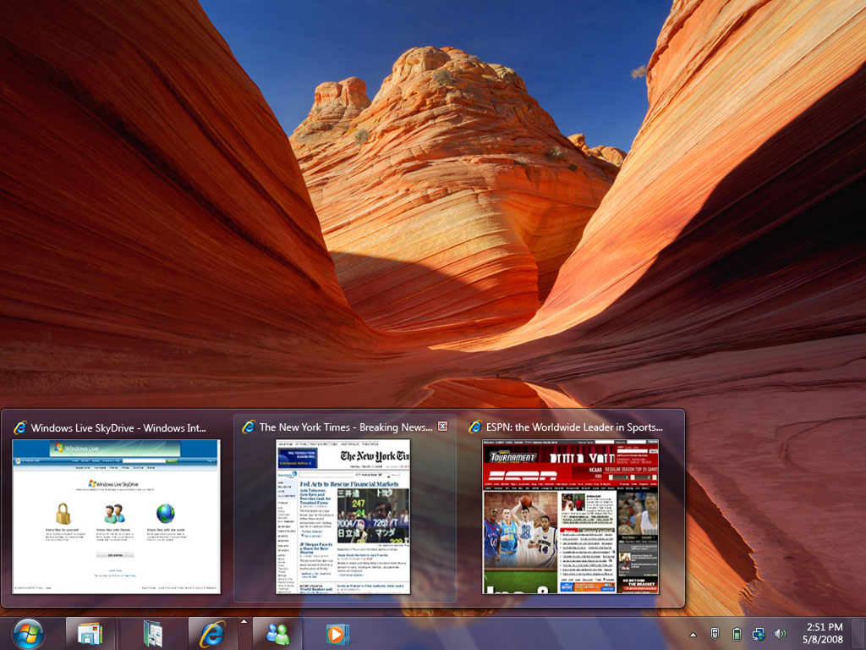Click the shield-shaped device tray icon
The height and width of the screenshot is (650, 866).
coord(715,634)
